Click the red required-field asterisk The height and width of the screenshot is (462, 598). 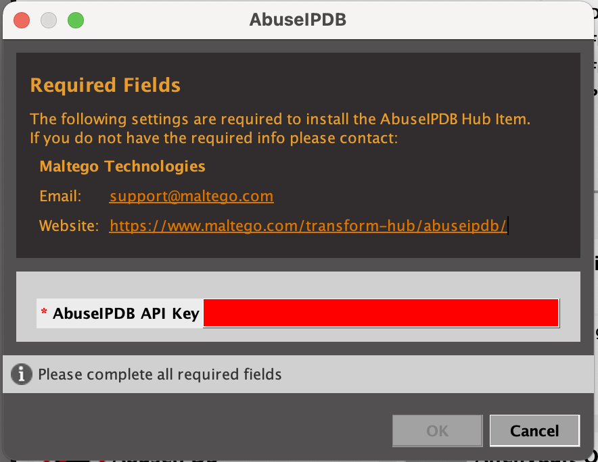pos(44,311)
